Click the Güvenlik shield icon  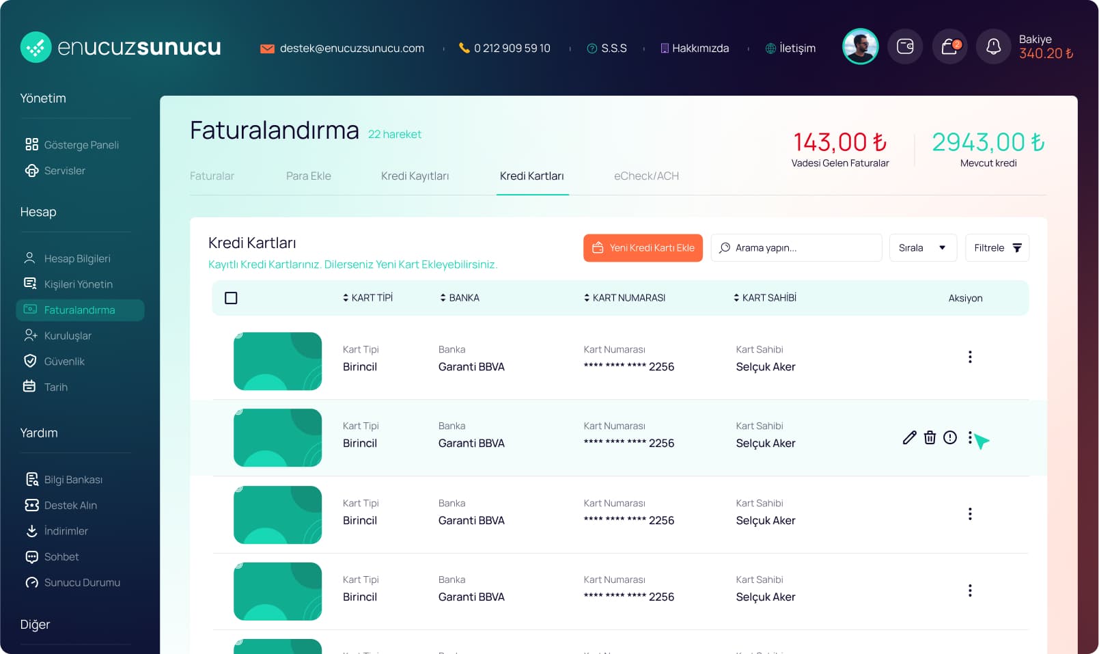(x=30, y=361)
